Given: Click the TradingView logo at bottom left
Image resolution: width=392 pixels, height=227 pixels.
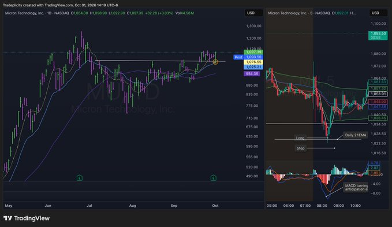Looking at the screenshot, I should coord(27,218).
